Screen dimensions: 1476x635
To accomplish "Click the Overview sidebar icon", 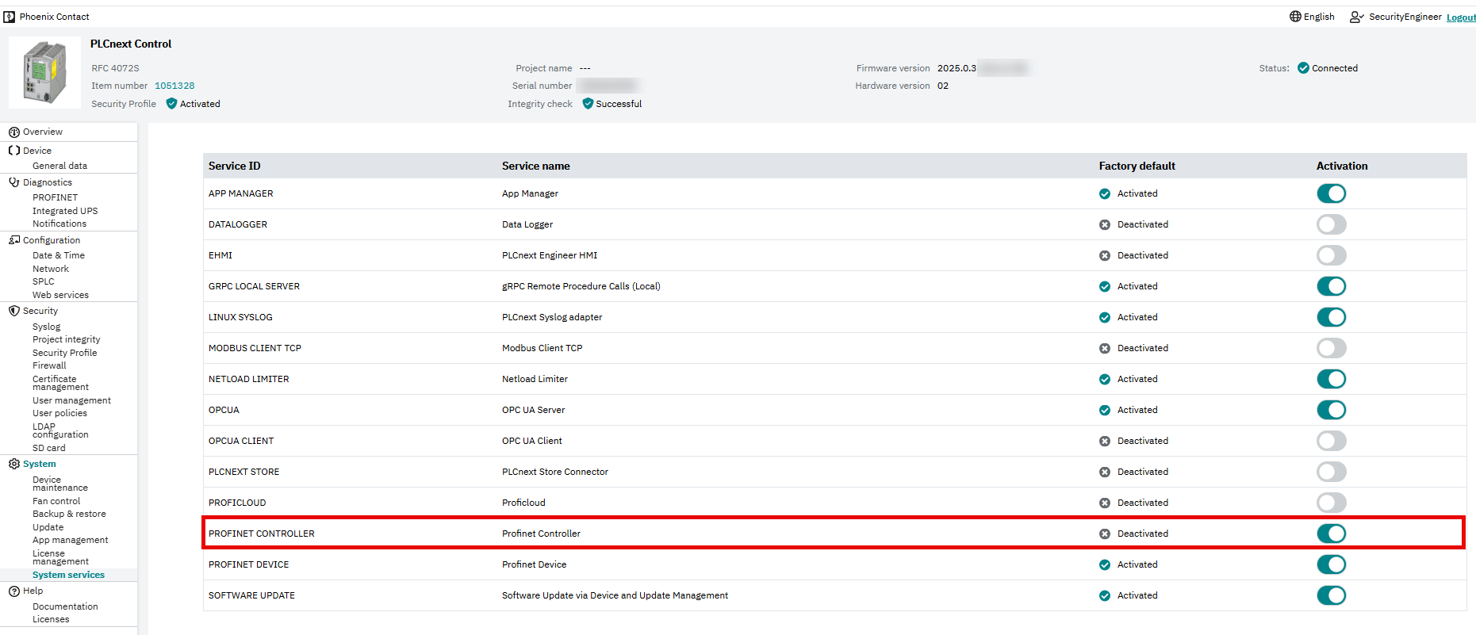I will coord(14,132).
